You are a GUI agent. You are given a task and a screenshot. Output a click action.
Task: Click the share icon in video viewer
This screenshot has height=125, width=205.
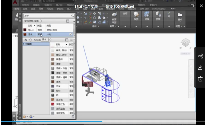(201, 56)
